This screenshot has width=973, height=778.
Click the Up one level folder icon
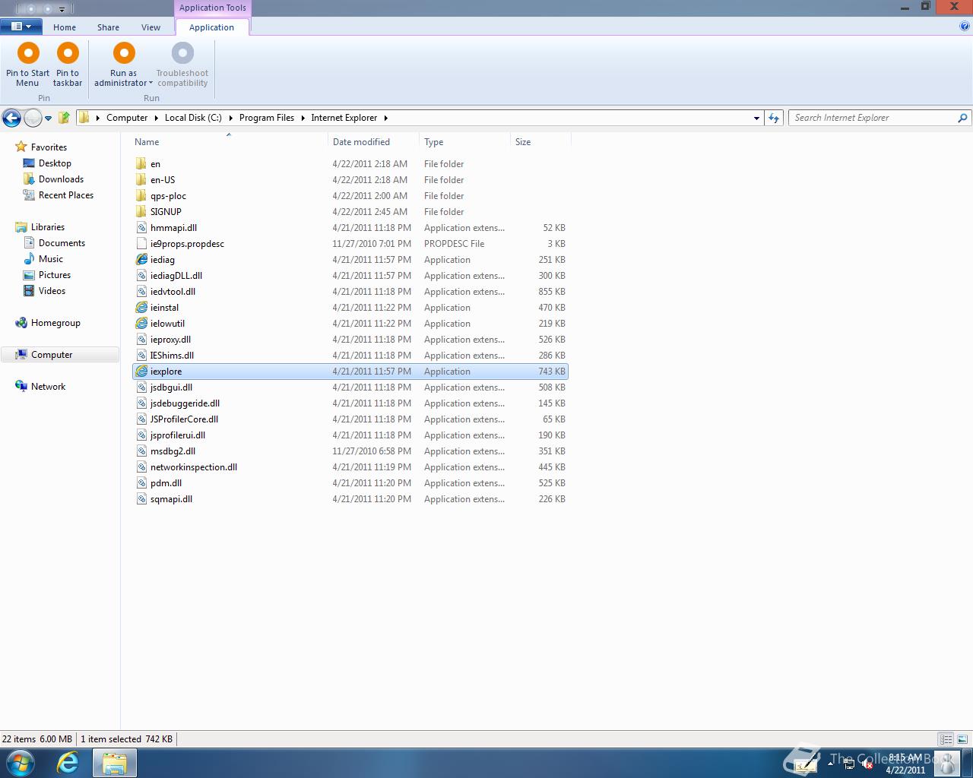pyautogui.click(x=65, y=118)
